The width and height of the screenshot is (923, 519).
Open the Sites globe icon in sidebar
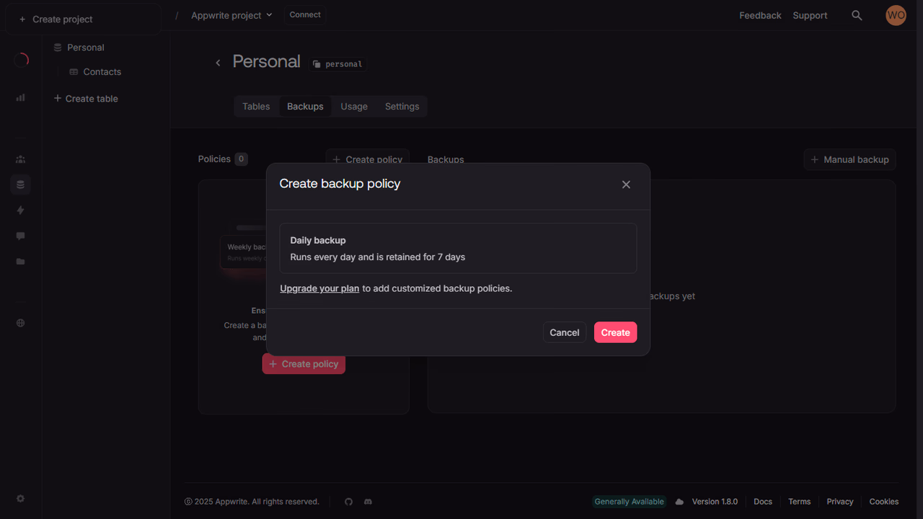tap(20, 323)
